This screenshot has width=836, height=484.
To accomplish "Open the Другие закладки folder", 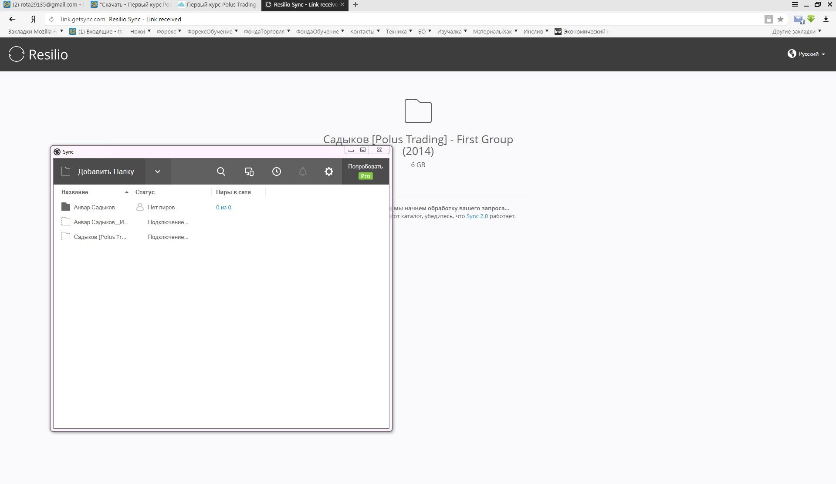I will 797,31.
